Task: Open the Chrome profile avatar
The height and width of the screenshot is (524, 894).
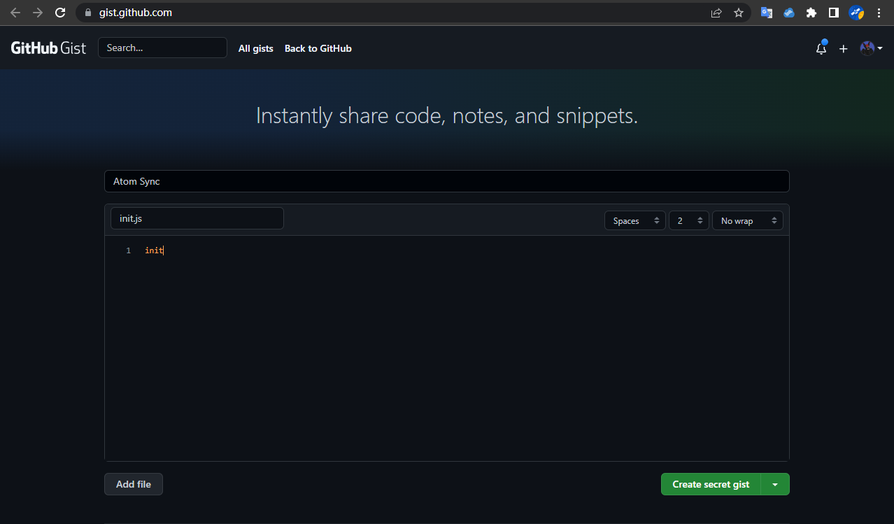Action: tap(856, 13)
